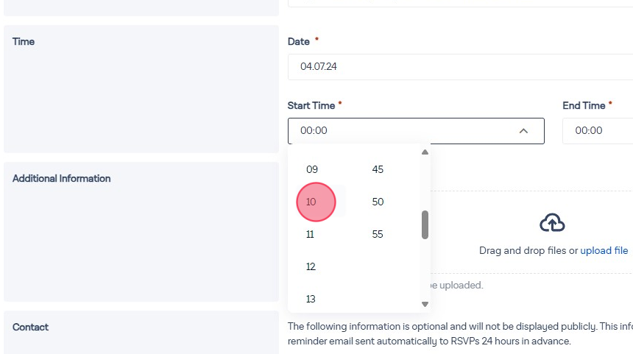Pick 55 minutes option

[x=378, y=234]
